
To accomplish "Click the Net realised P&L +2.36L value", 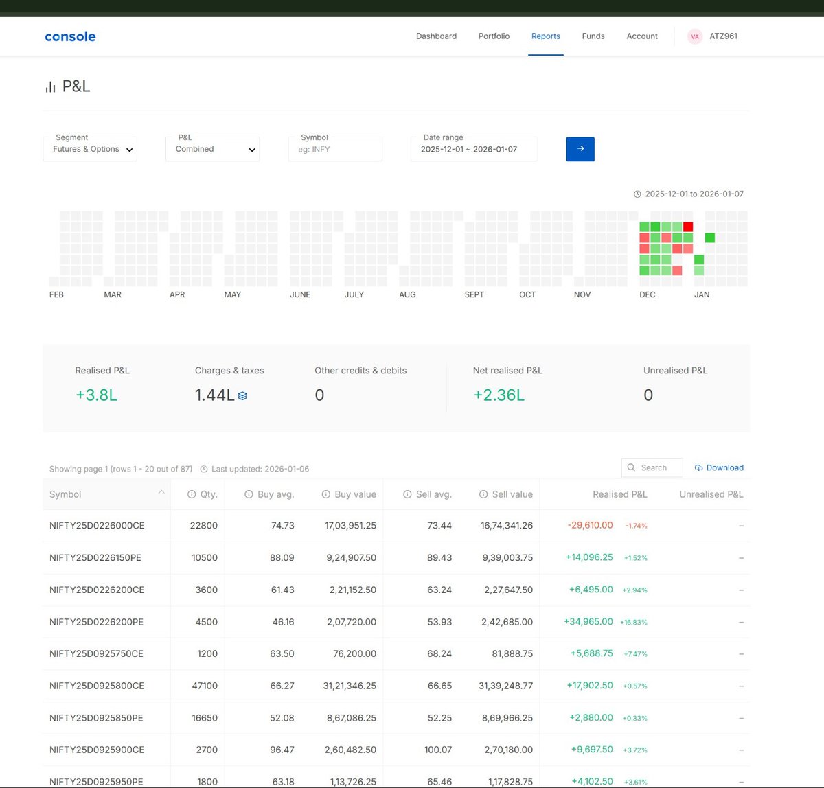I will click(x=499, y=395).
